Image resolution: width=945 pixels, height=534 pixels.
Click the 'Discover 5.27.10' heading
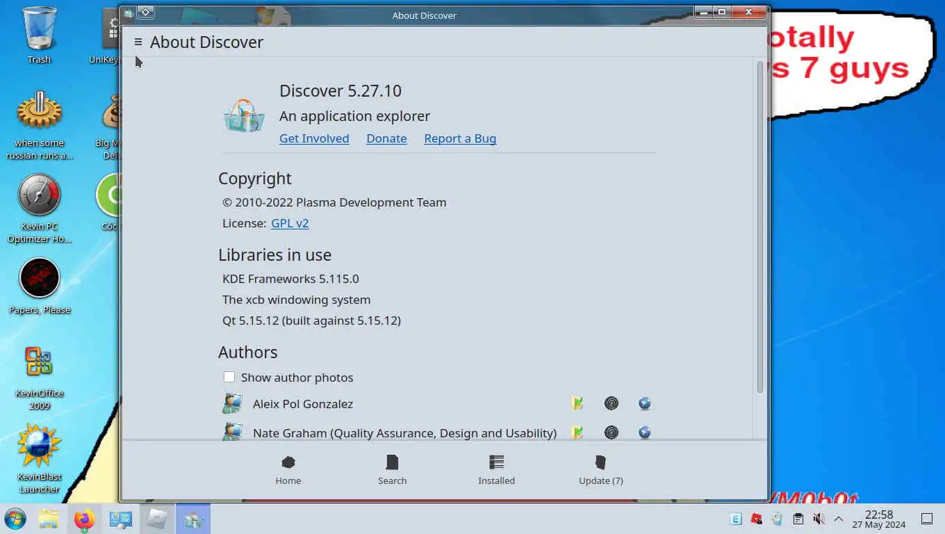[340, 90]
